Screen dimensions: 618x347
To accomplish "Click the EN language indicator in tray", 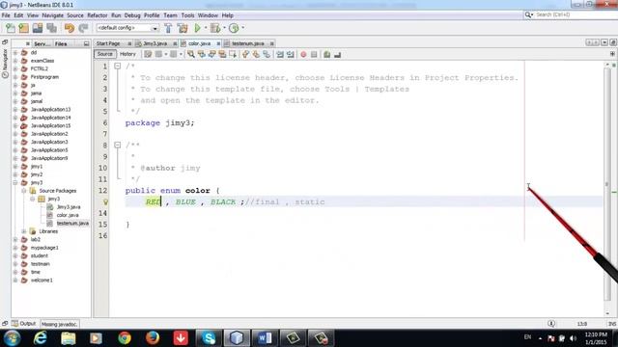I will click(x=528, y=337).
